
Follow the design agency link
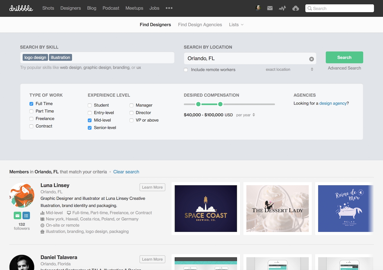point(333,103)
